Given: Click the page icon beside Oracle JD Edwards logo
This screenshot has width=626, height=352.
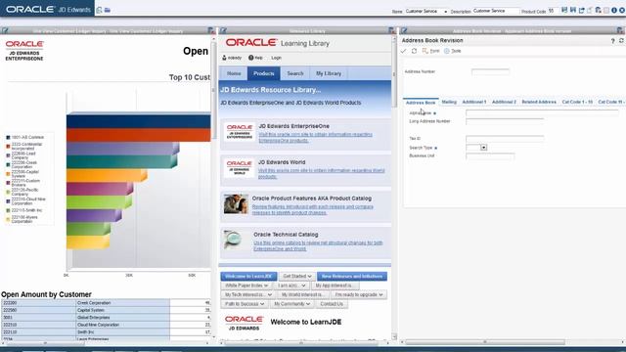Looking at the screenshot, I should [x=99, y=10].
